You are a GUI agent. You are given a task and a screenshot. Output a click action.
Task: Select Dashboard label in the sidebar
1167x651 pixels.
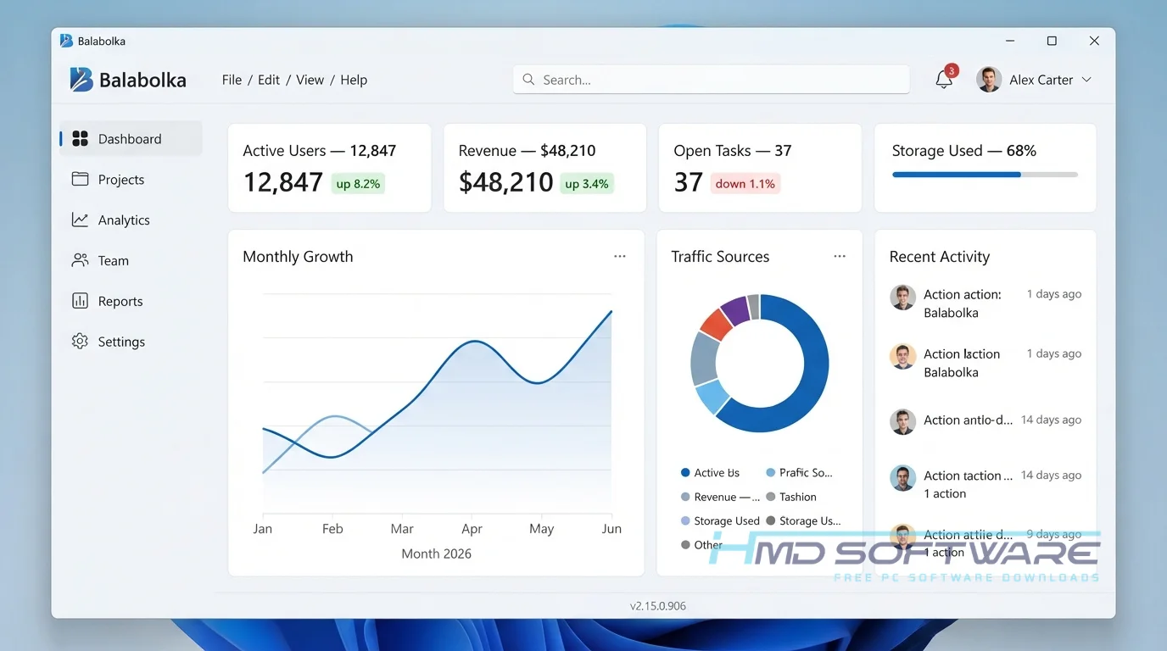coord(130,139)
